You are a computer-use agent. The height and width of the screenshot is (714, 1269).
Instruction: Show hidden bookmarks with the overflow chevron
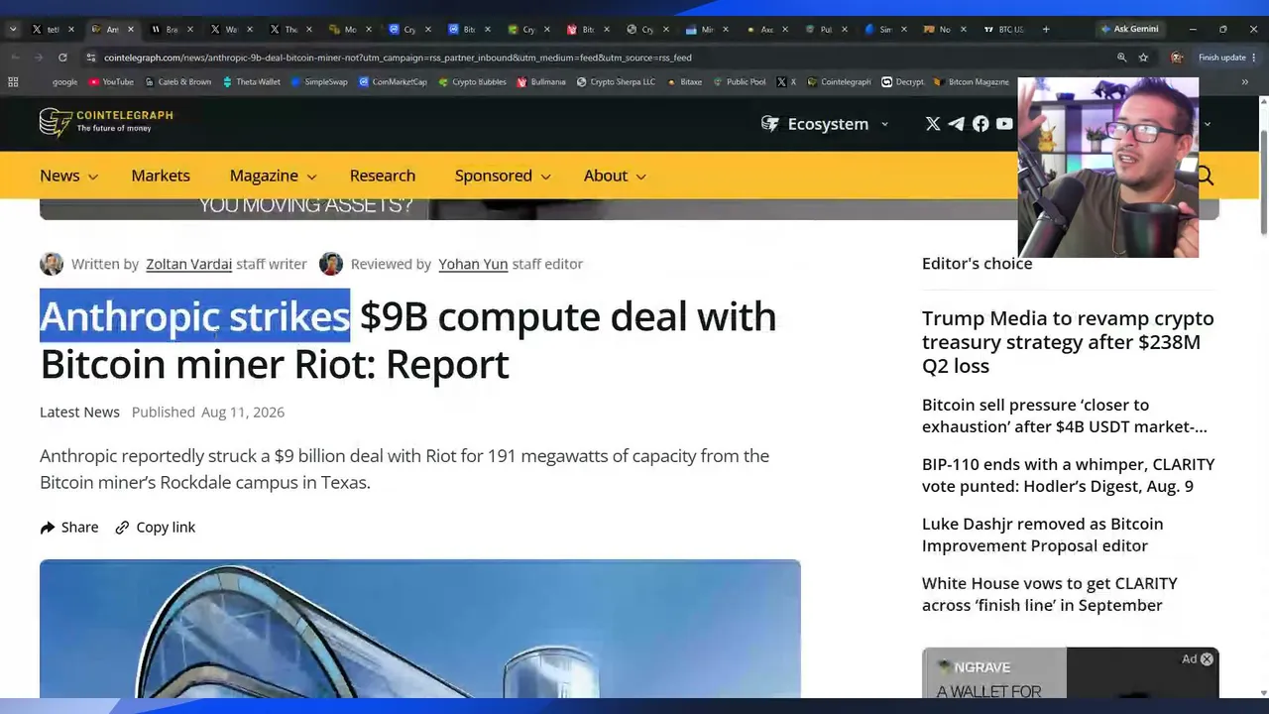[x=1245, y=82]
